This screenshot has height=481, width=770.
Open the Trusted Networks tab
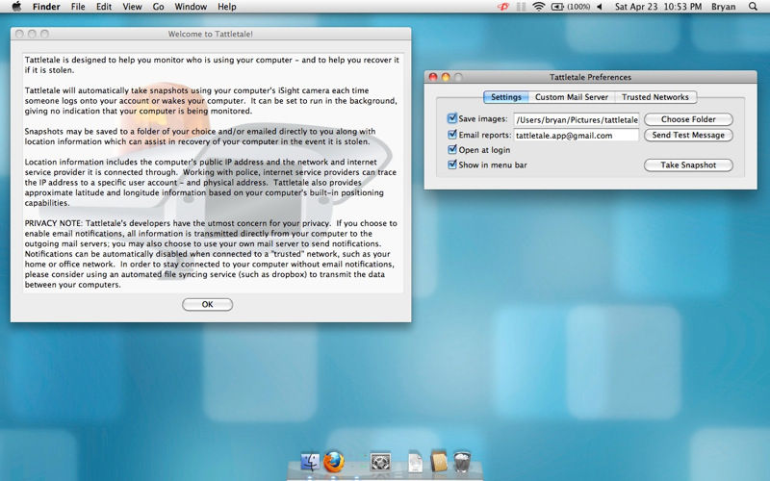(655, 97)
